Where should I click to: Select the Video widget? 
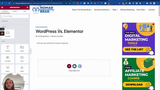tap(22, 59)
